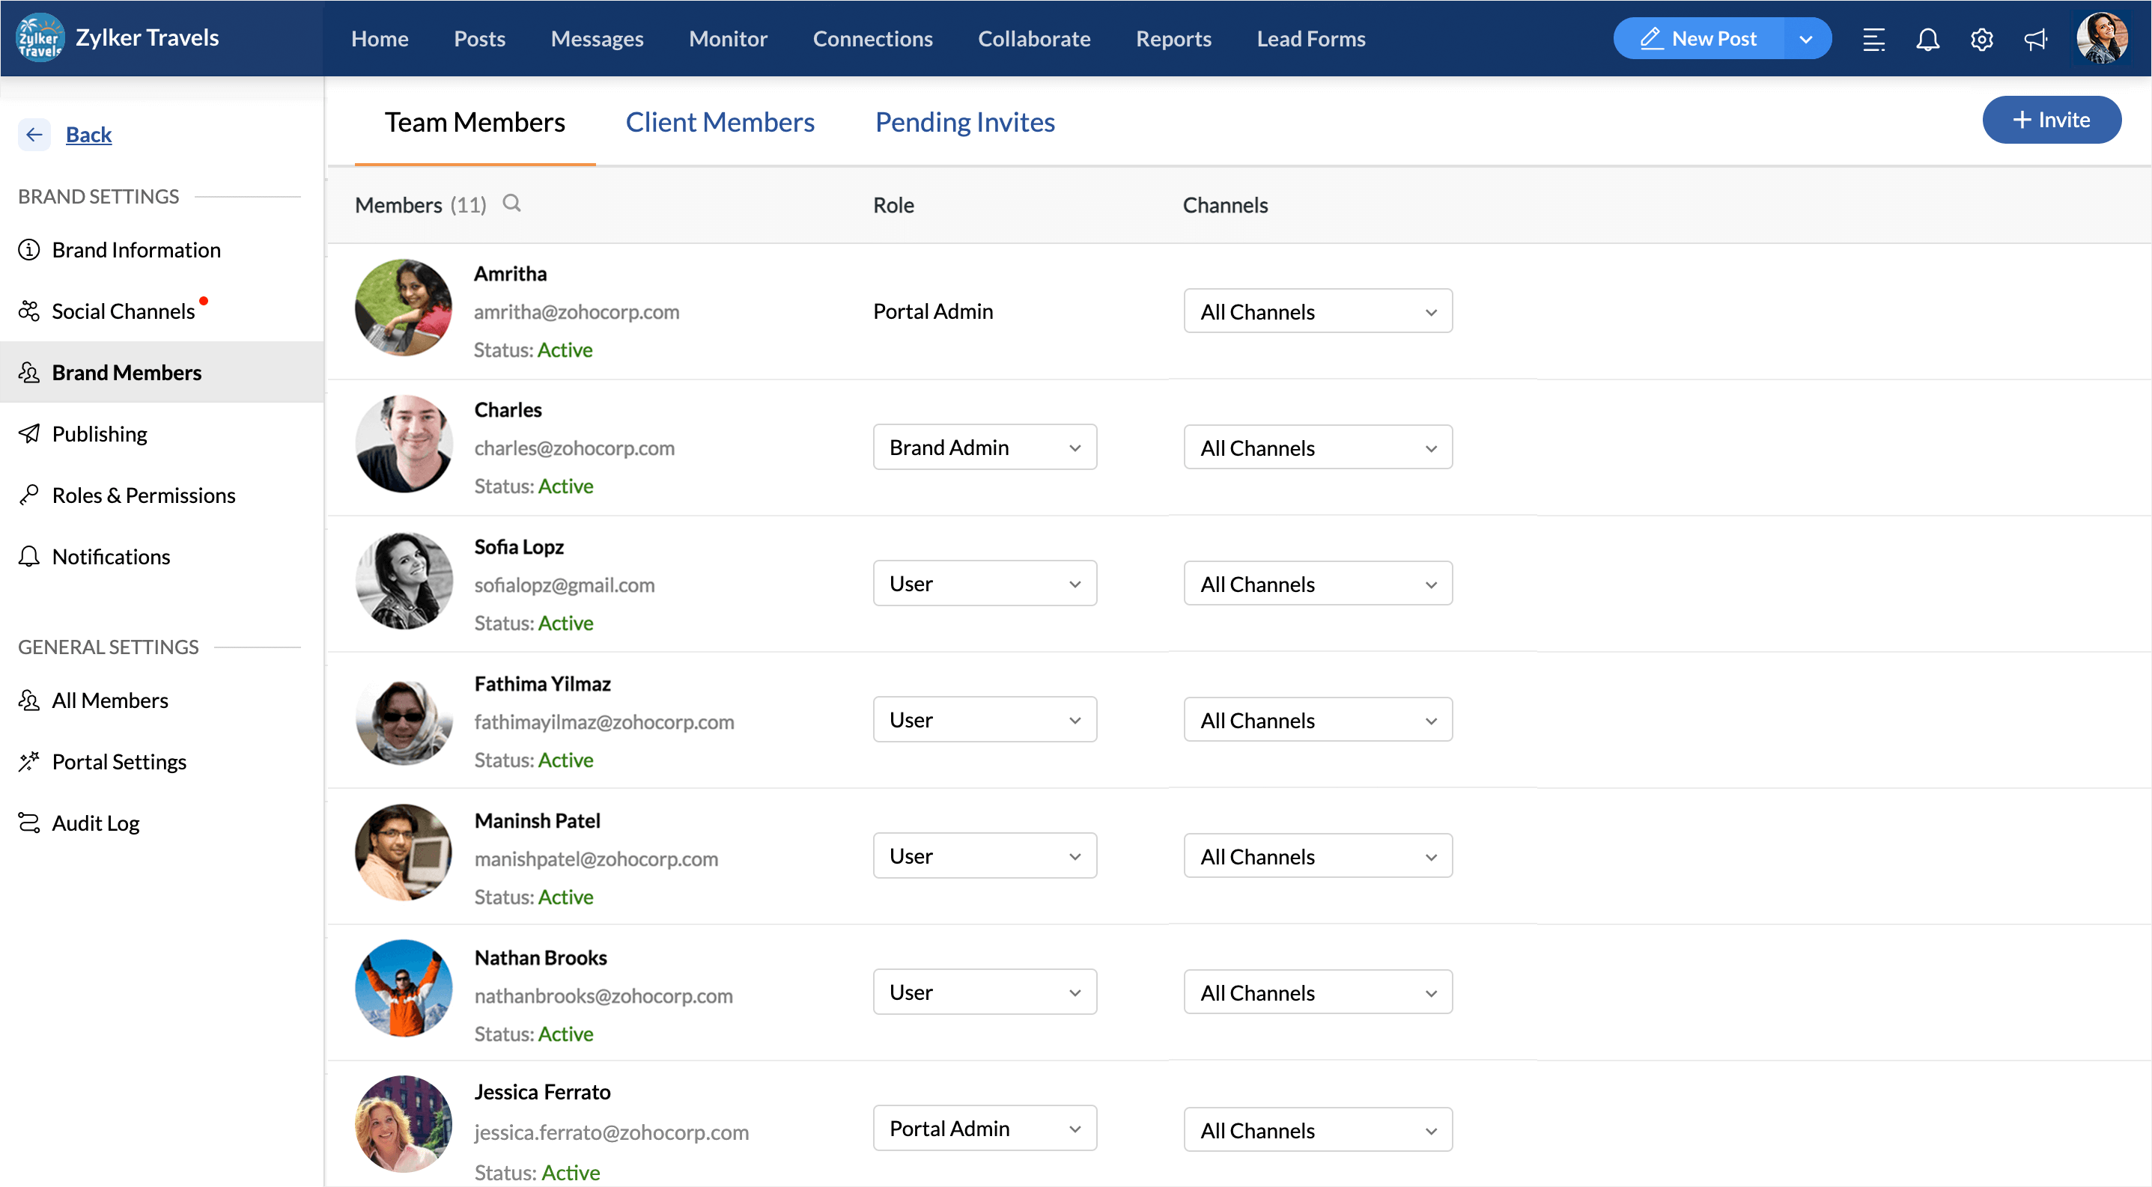This screenshot has width=2152, height=1187.
Task: Switch to Pending Invites tab
Action: pos(964,122)
